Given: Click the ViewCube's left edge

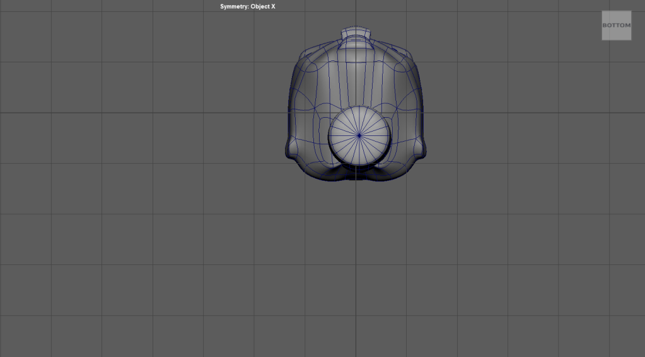Looking at the screenshot, I should pos(603,25).
